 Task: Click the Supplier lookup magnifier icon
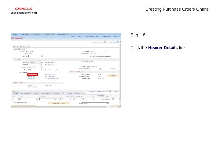(x=42, y=64)
